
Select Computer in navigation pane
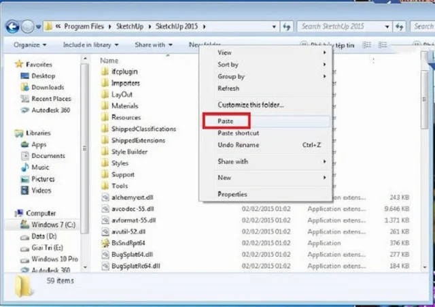(x=41, y=213)
